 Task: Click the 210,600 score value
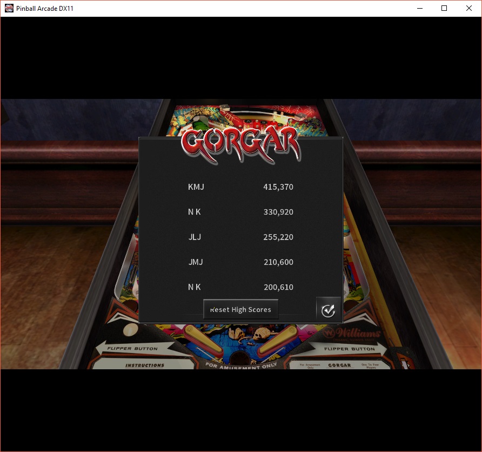pyautogui.click(x=278, y=262)
